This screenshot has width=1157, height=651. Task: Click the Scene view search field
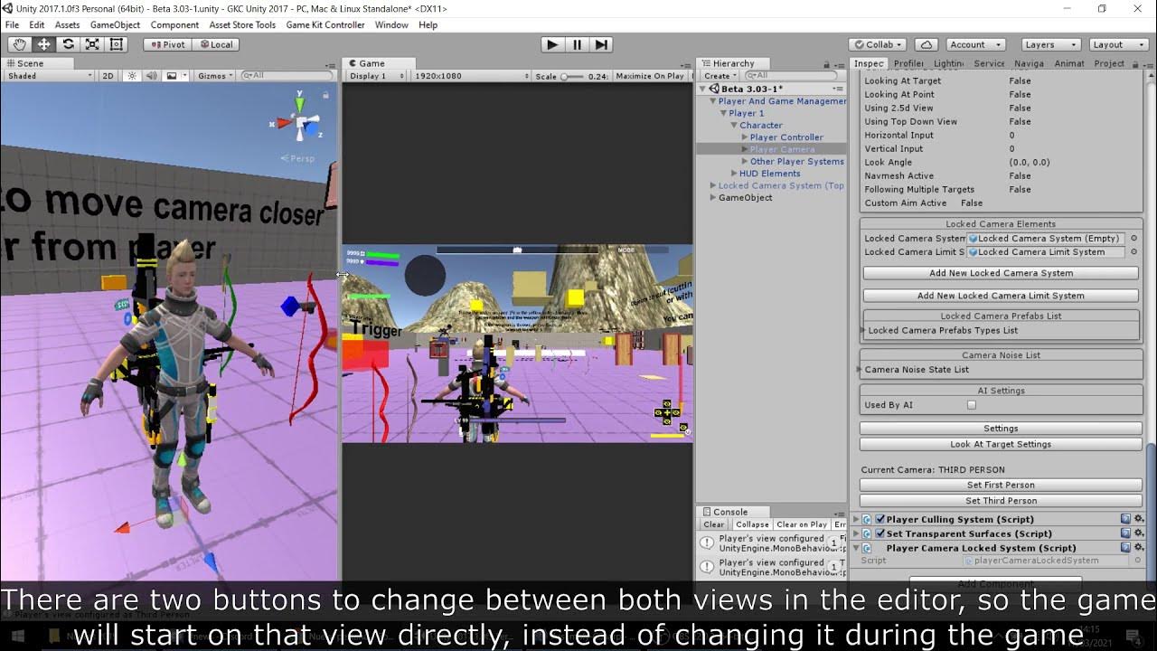(287, 76)
